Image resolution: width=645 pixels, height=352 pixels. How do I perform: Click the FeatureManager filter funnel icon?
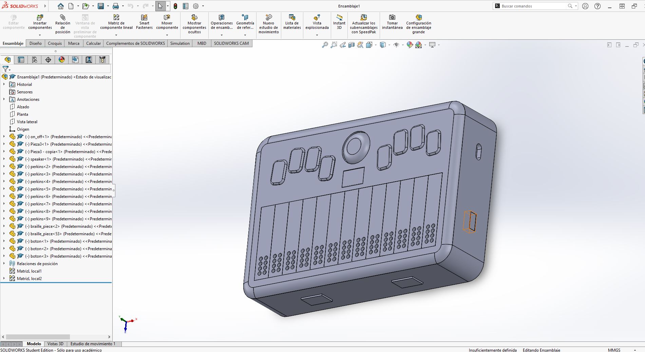point(6,69)
